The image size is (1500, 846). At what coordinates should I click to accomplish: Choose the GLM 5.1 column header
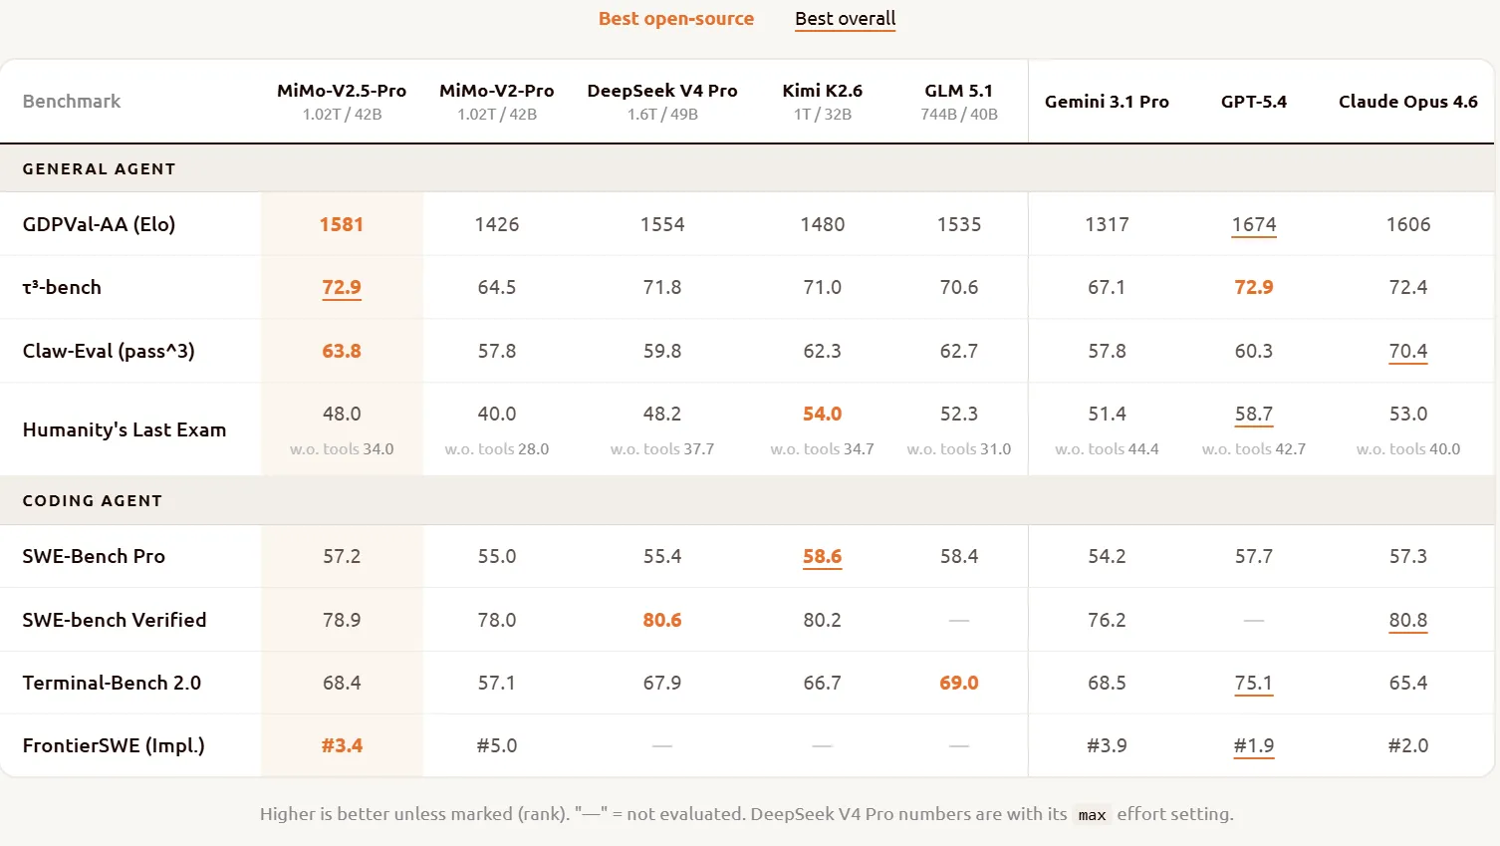point(958,101)
